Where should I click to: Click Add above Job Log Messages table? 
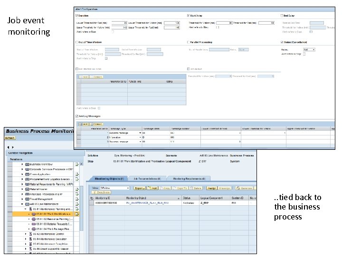click(84, 124)
